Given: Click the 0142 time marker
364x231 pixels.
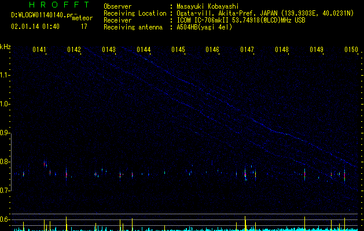Looking at the screenshot, I should [x=74, y=50].
